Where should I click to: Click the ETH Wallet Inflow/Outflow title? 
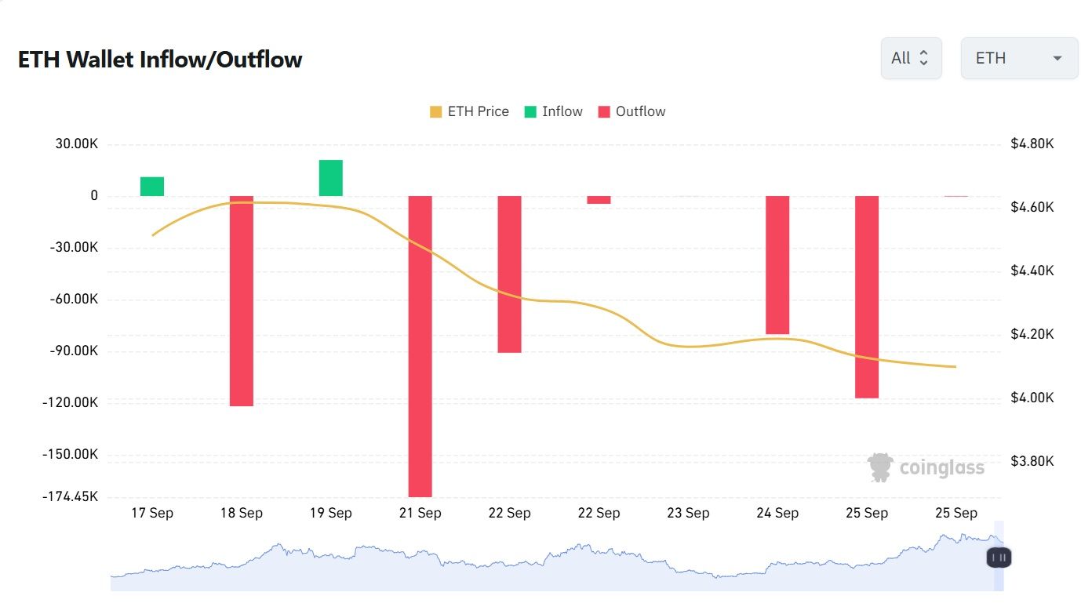pos(159,59)
